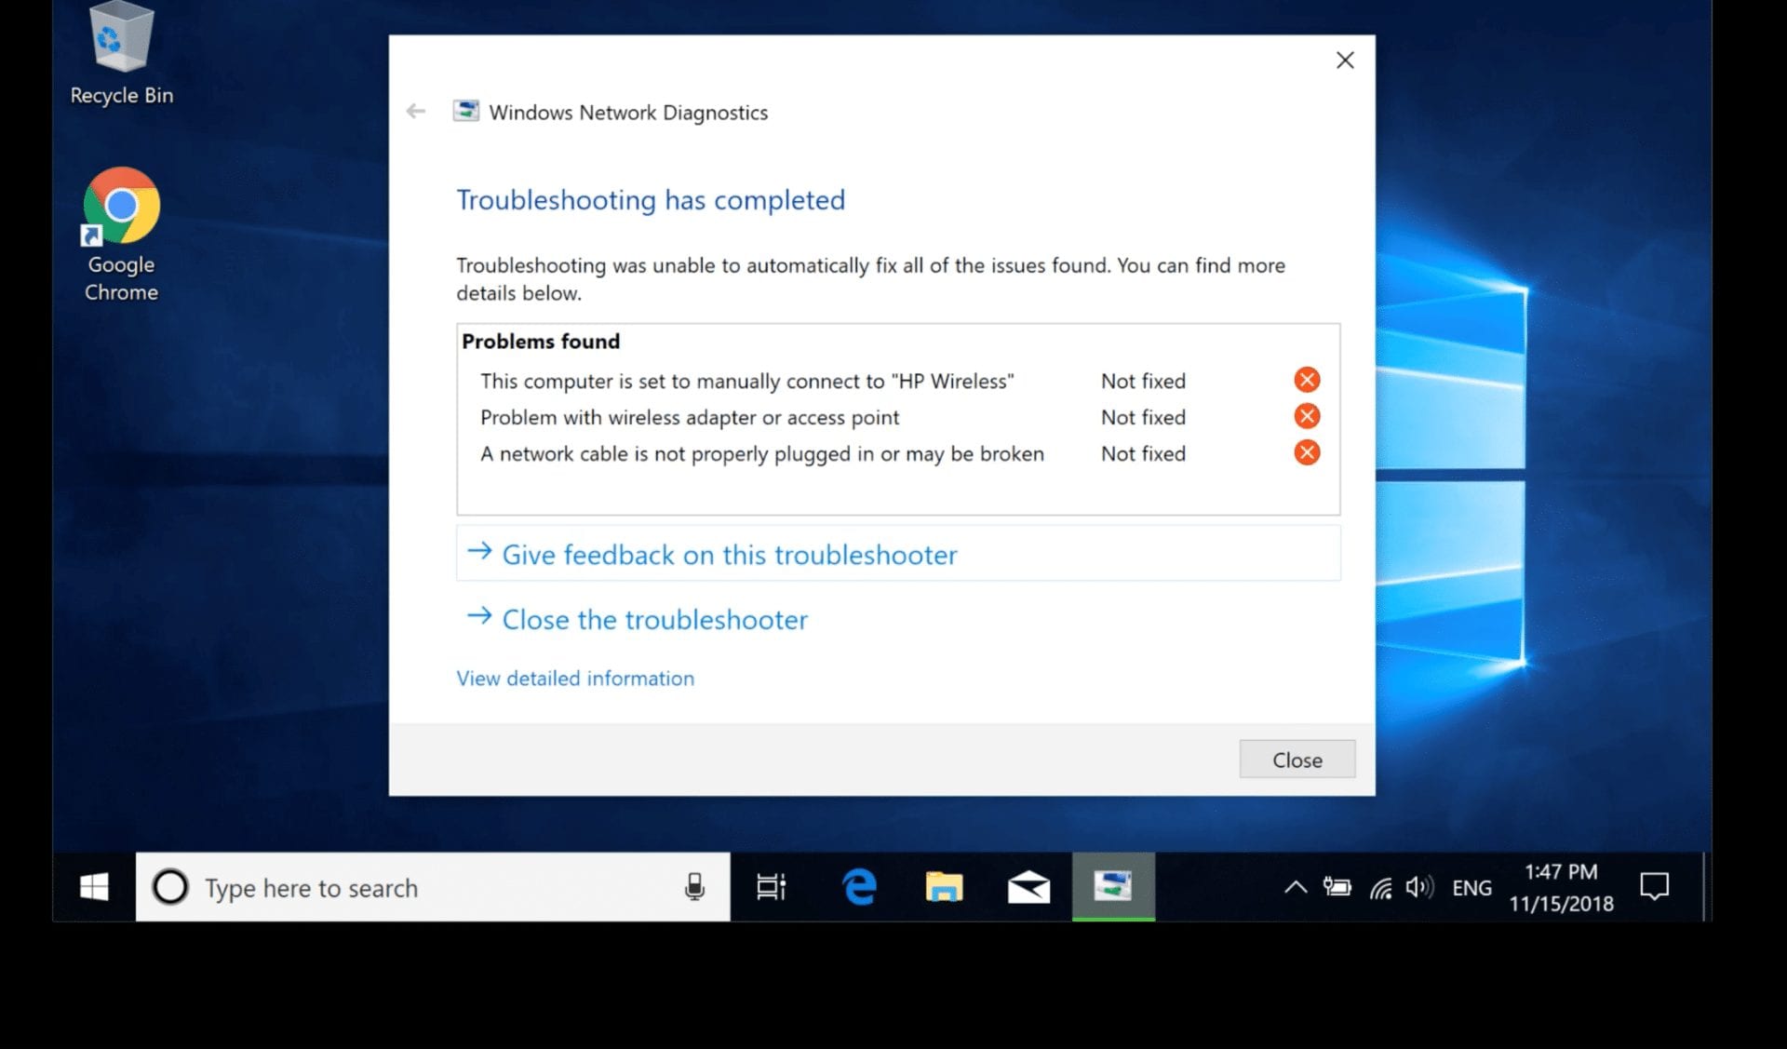Toggle network cable issue error icon
The image size is (1787, 1049).
click(1306, 452)
